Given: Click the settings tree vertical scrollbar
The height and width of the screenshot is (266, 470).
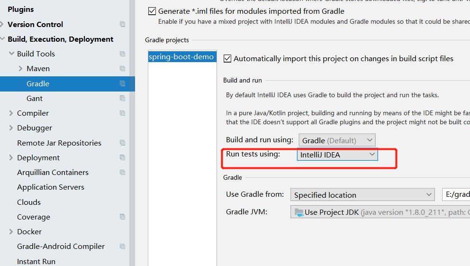Looking at the screenshot, I should pyautogui.click(x=132, y=133).
